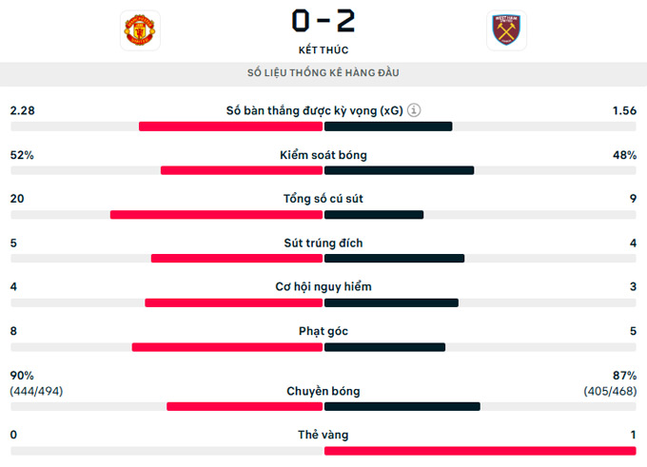Viewport: 647px width, 467px height.
Task: Click the 90% (444/494) passing value
Action: pos(36,383)
